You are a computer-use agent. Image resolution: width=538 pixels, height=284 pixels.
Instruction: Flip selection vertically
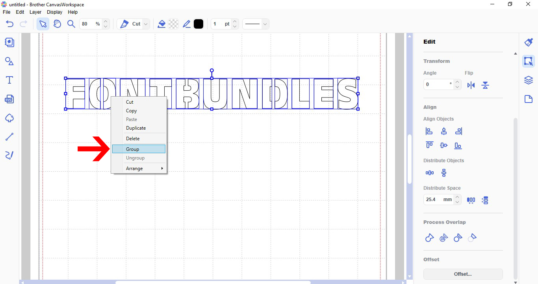coord(485,85)
